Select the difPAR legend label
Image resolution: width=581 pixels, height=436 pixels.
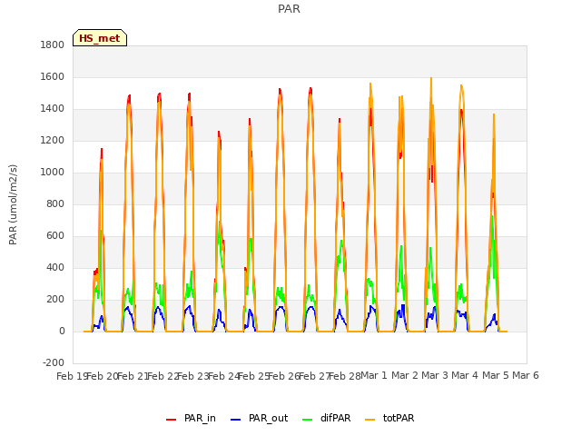coord(335,418)
